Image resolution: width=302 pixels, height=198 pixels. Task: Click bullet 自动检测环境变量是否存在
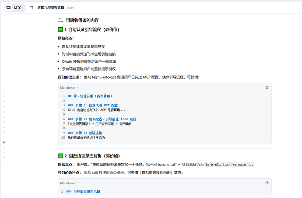click(x=83, y=47)
